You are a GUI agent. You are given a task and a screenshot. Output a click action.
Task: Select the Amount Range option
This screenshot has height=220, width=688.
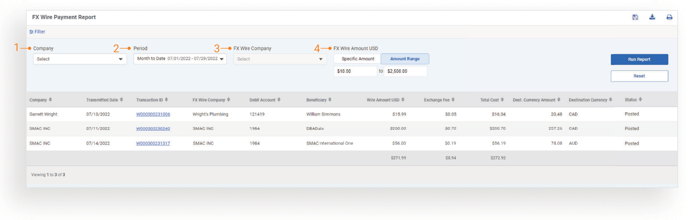click(405, 59)
